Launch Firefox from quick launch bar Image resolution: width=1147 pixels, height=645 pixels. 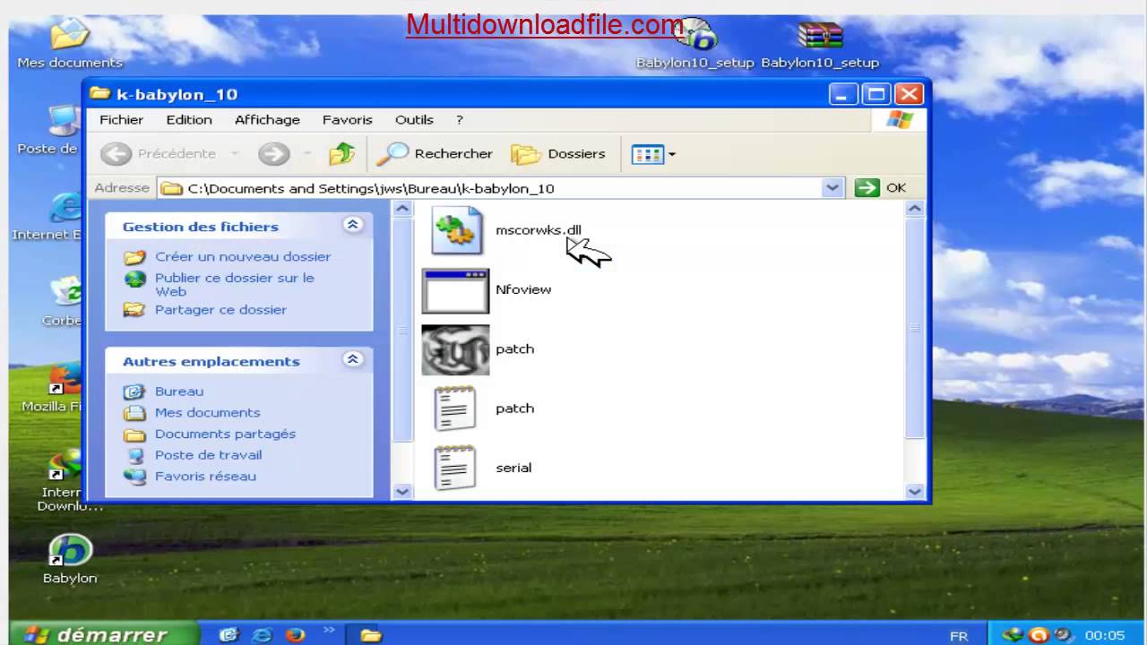tap(295, 635)
